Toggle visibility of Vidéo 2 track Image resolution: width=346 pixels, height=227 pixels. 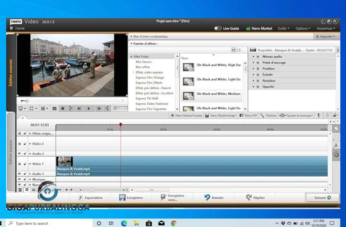coord(20,144)
